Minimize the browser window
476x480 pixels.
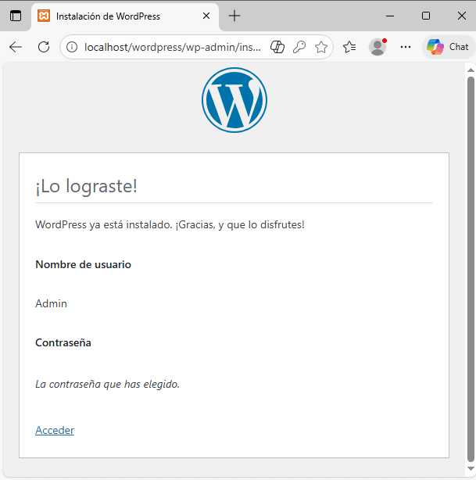(391, 16)
